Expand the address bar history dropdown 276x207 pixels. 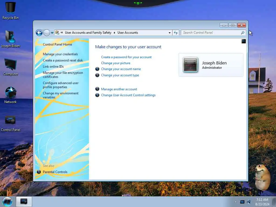tap(170, 33)
